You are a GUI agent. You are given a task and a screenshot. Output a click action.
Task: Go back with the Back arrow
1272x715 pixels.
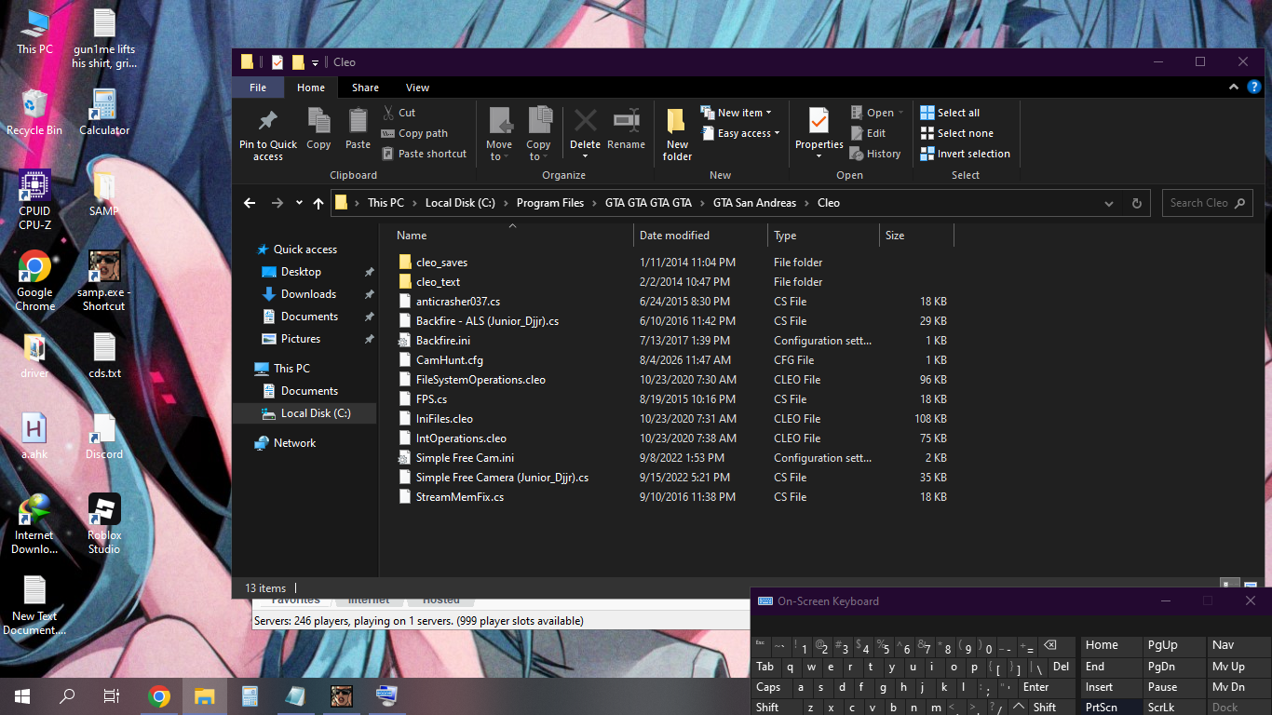point(250,203)
